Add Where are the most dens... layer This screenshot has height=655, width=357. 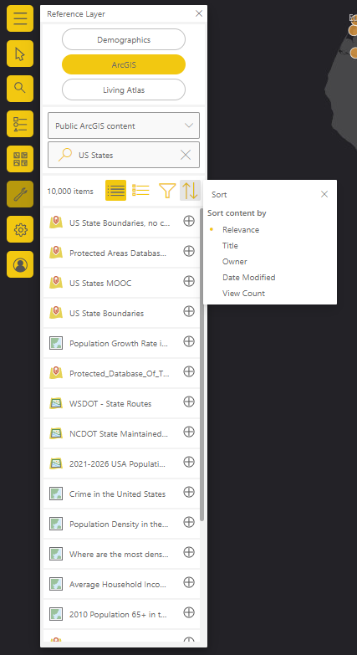189,552
